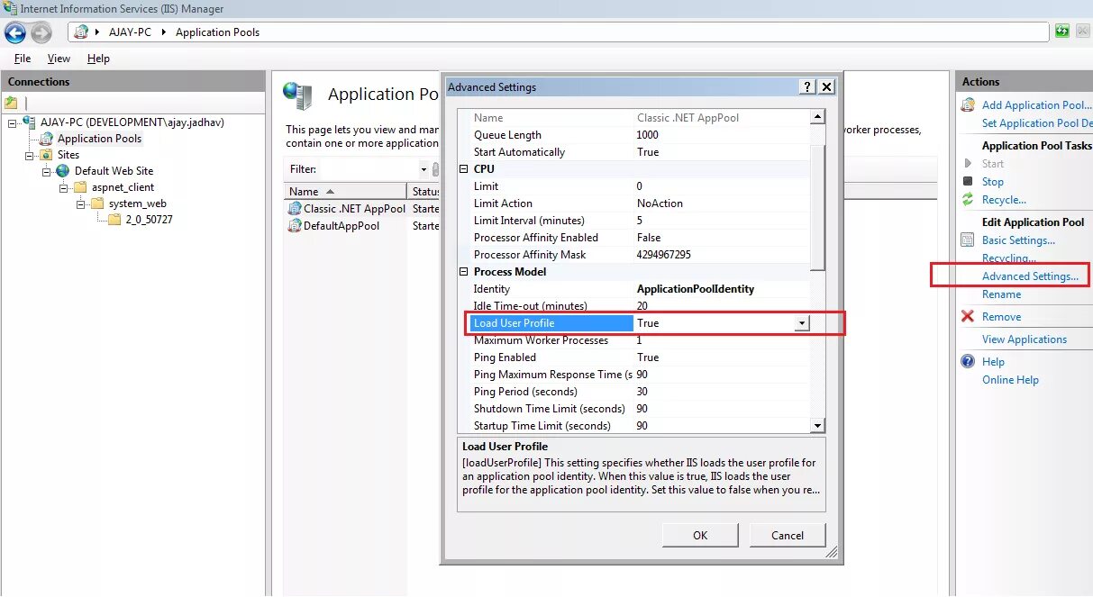Image resolution: width=1093 pixels, height=597 pixels.
Task: Click the Name column header
Action: pos(346,192)
